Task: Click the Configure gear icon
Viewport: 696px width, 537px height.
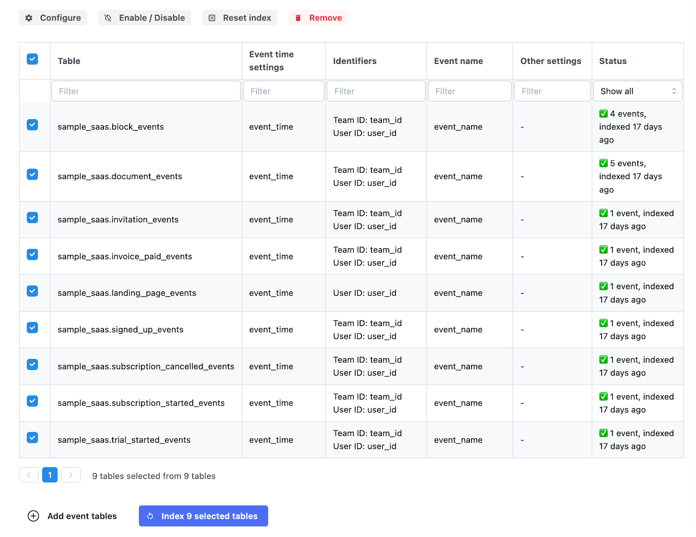Action: pyautogui.click(x=29, y=18)
